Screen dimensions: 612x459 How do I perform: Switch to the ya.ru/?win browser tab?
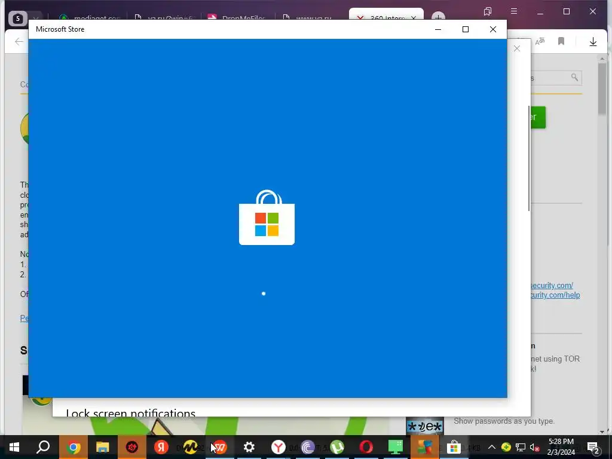(x=164, y=17)
